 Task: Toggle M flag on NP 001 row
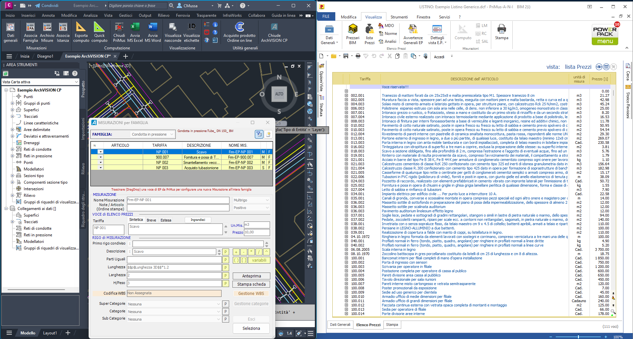point(263,152)
